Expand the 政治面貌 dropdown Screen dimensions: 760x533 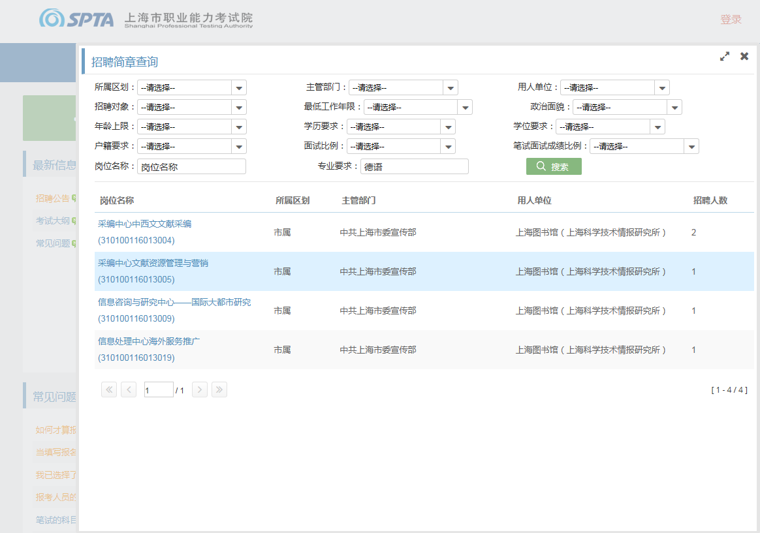[x=627, y=107]
